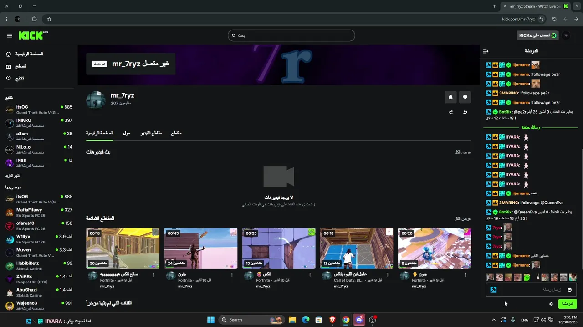Click the KICK BETA logo

pos(33,35)
